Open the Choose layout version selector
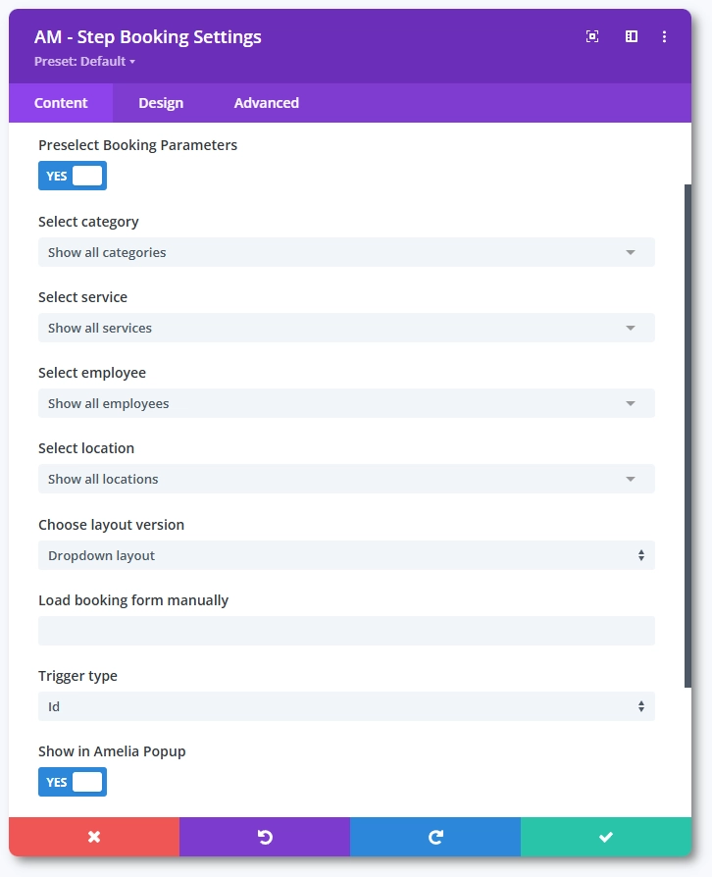The width and height of the screenshot is (712, 877). (346, 555)
